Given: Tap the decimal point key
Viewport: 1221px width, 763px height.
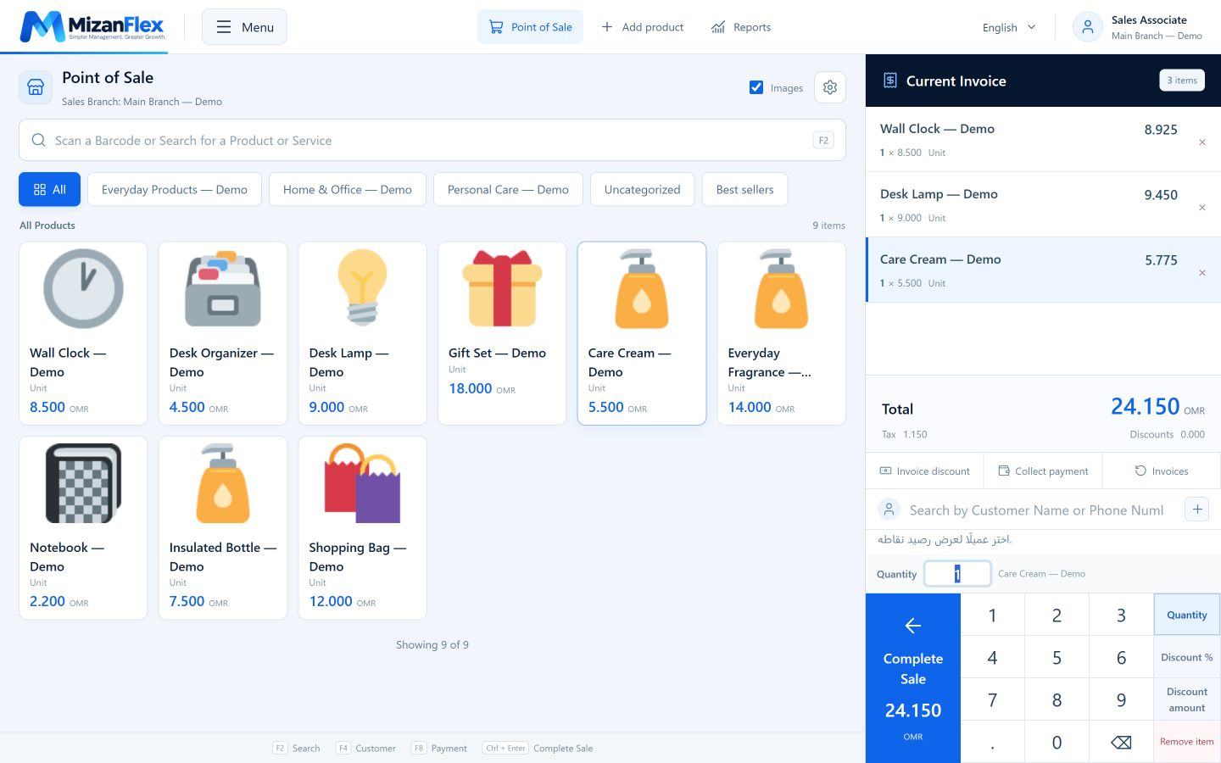Looking at the screenshot, I should pyautogui.click(x=992, y=743).
